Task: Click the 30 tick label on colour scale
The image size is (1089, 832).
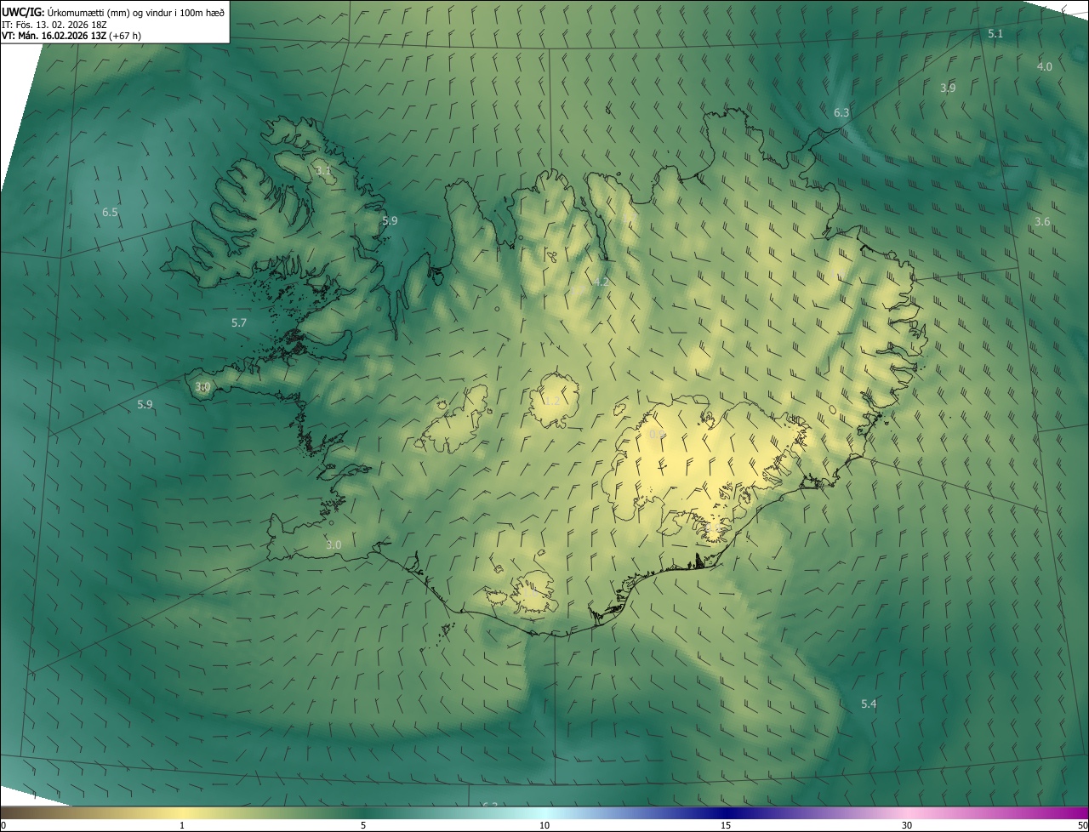Action: pyautogui.click(x=907, y=825)
